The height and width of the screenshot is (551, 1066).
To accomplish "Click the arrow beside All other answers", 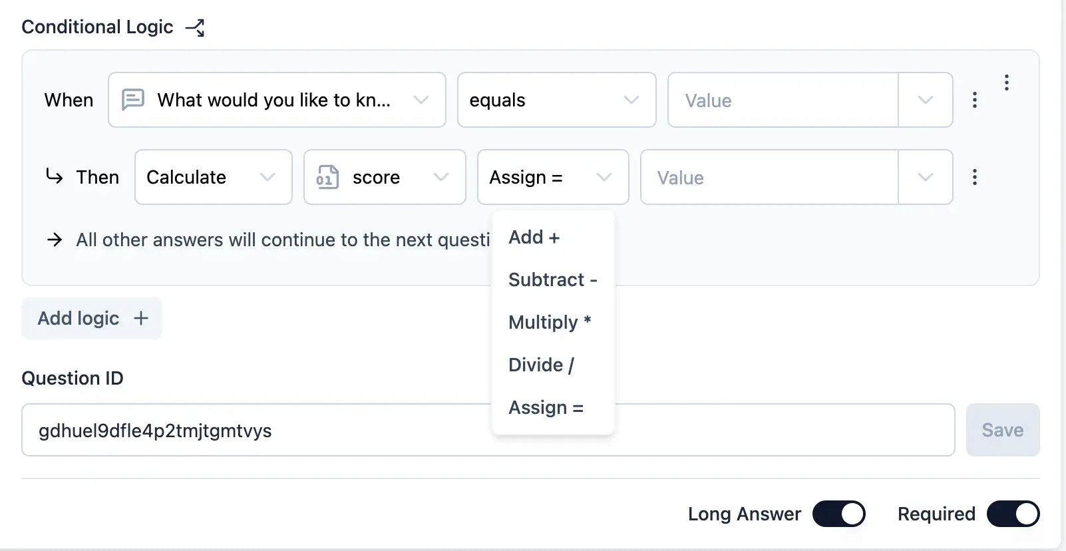I will tap(55, 240).
